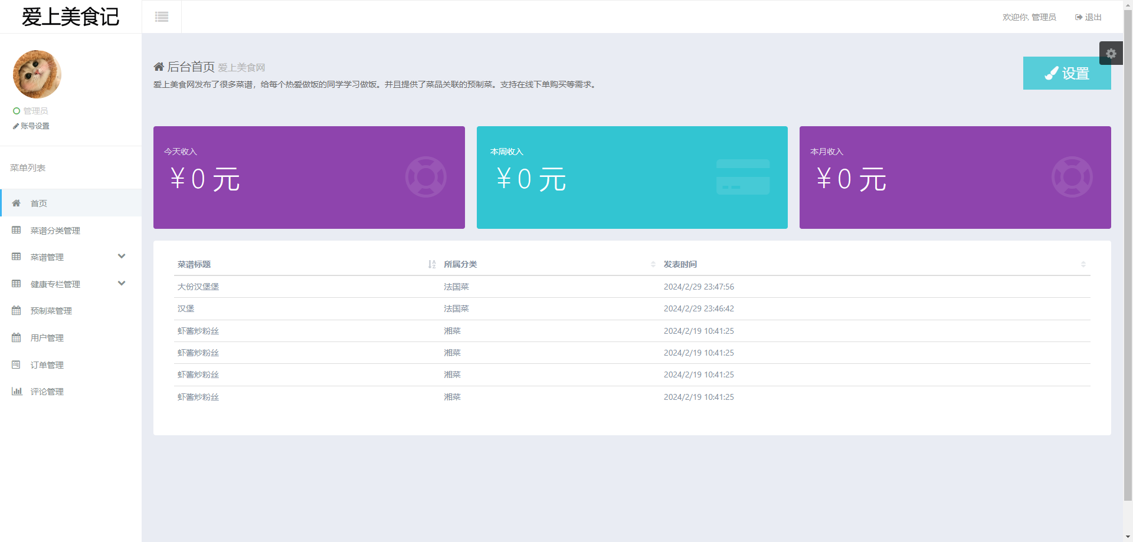Screen dimensions: 1133x542
Task: Open 预制菜管理 in the sidebar
Action: (x=71, y=310)
